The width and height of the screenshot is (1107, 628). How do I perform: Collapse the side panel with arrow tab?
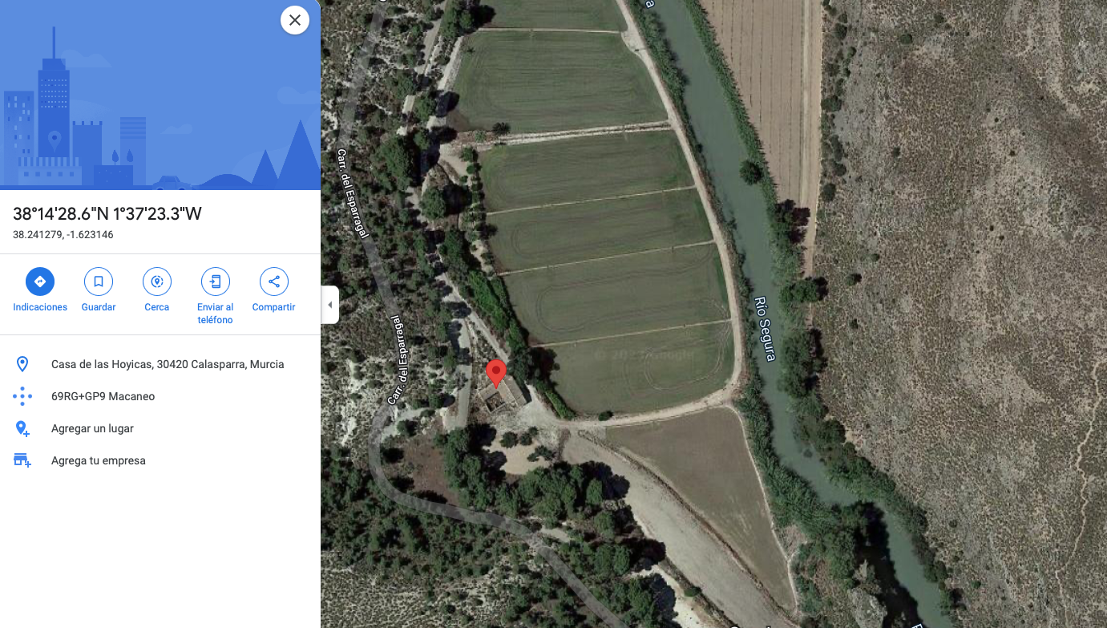(329, 305)
